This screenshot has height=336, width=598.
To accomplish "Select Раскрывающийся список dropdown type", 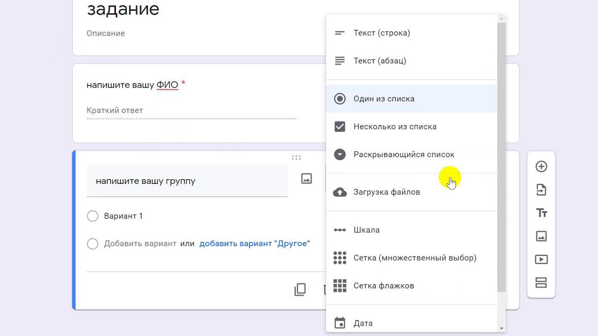I will [404, 154].
